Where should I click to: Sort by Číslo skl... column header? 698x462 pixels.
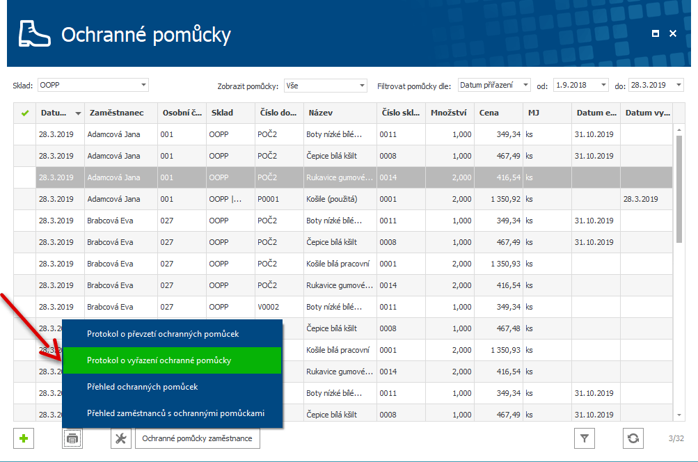coord(401,113)
